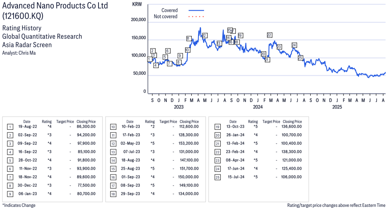Click the 06-Jan-23 date cell
The height and width of the screenshot is (208, 390).
(28, 194)
